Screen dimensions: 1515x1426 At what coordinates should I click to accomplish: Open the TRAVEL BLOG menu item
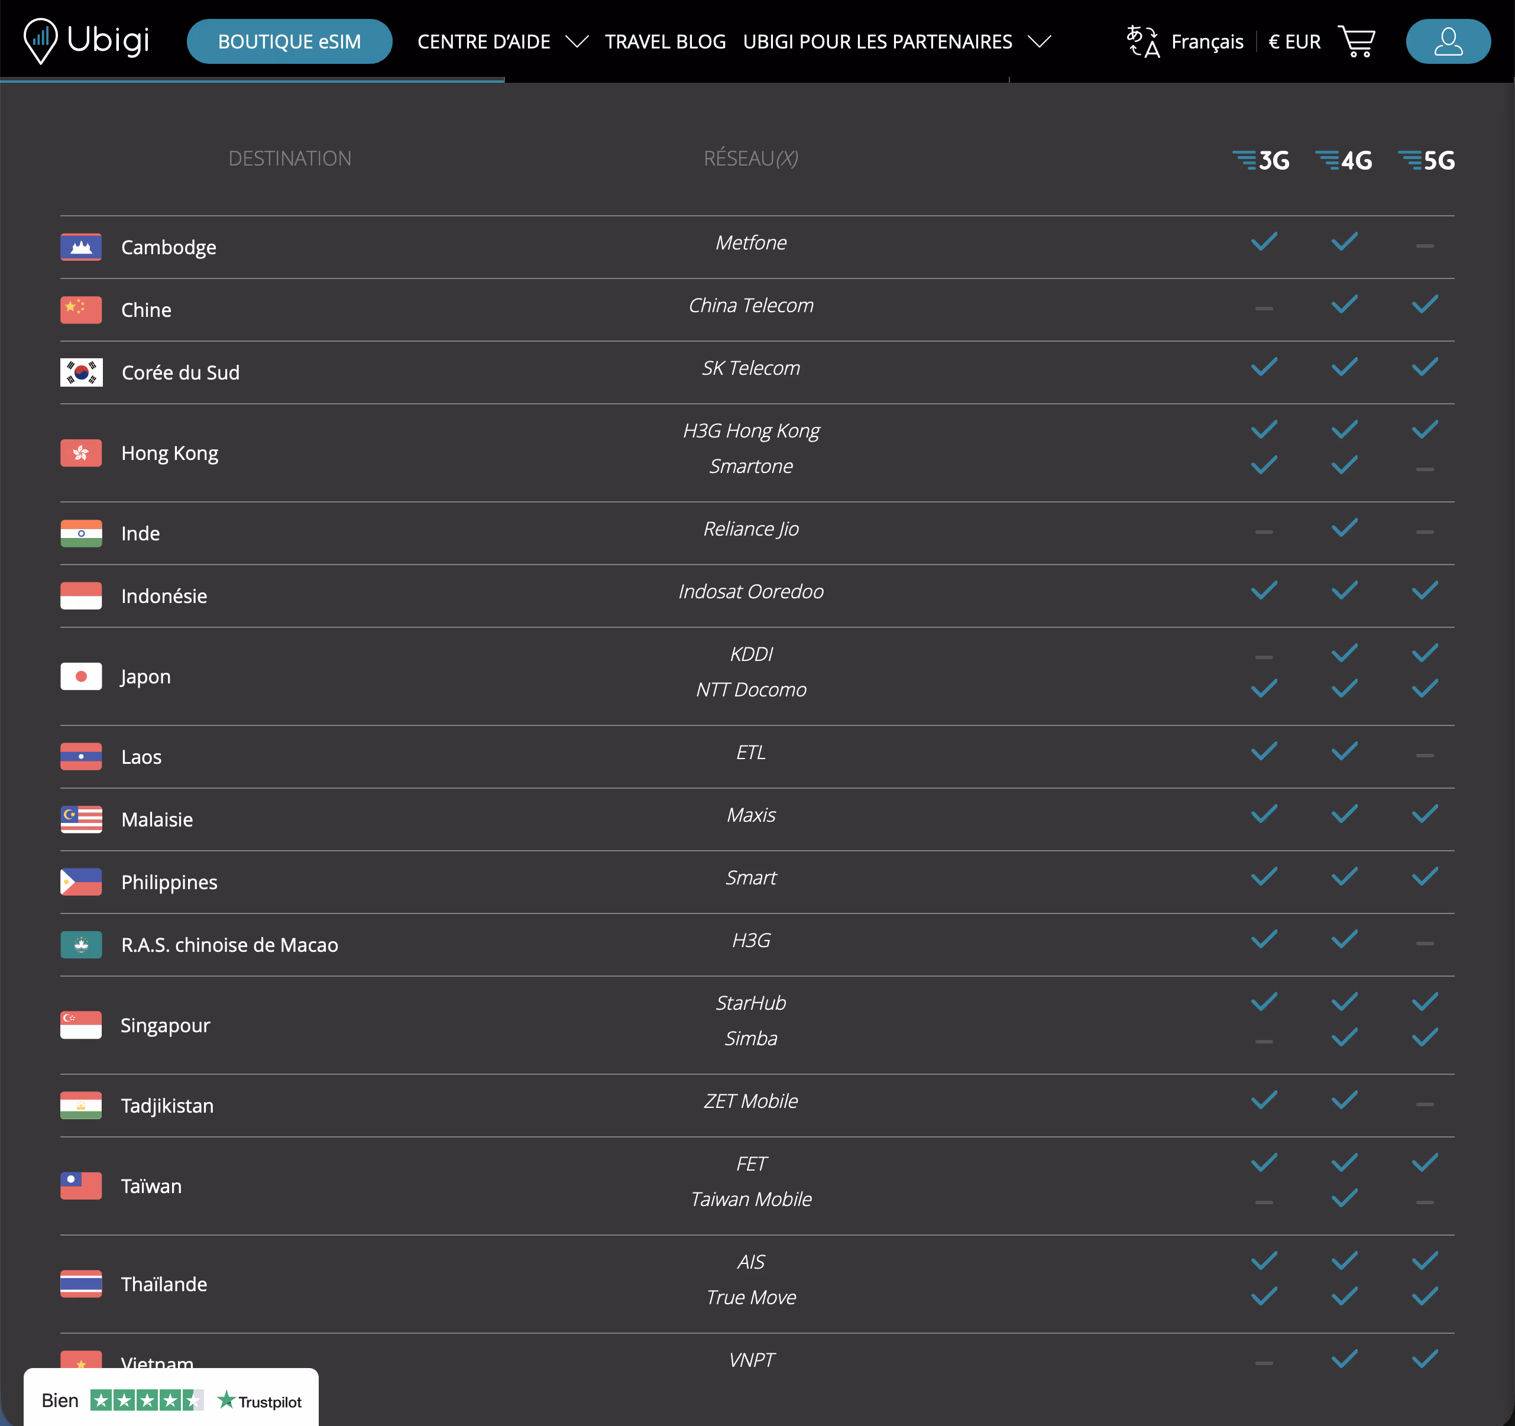tap(665, 42)
